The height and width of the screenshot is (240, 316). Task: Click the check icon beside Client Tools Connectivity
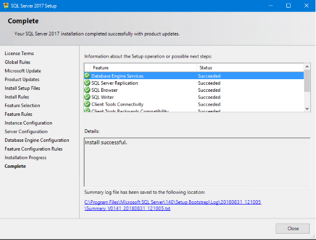[x=87, y=104]
